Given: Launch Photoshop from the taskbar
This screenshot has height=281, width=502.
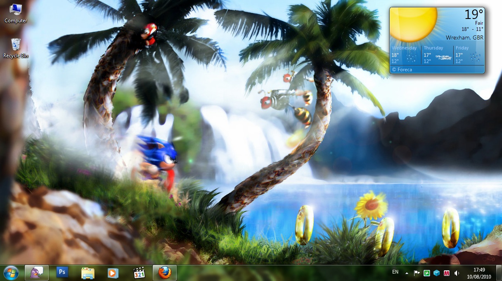Looking at the screenshot, I should 62,272.
